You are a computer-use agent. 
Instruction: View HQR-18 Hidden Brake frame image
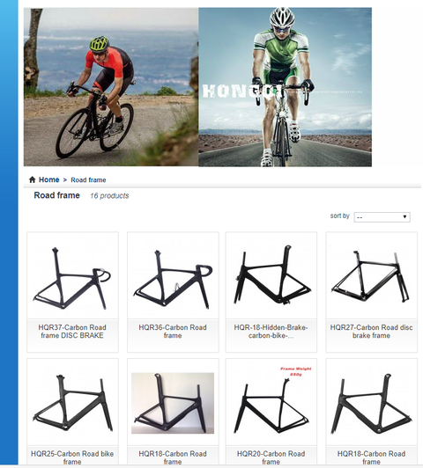pyautogui.click(x=271, y=274)
